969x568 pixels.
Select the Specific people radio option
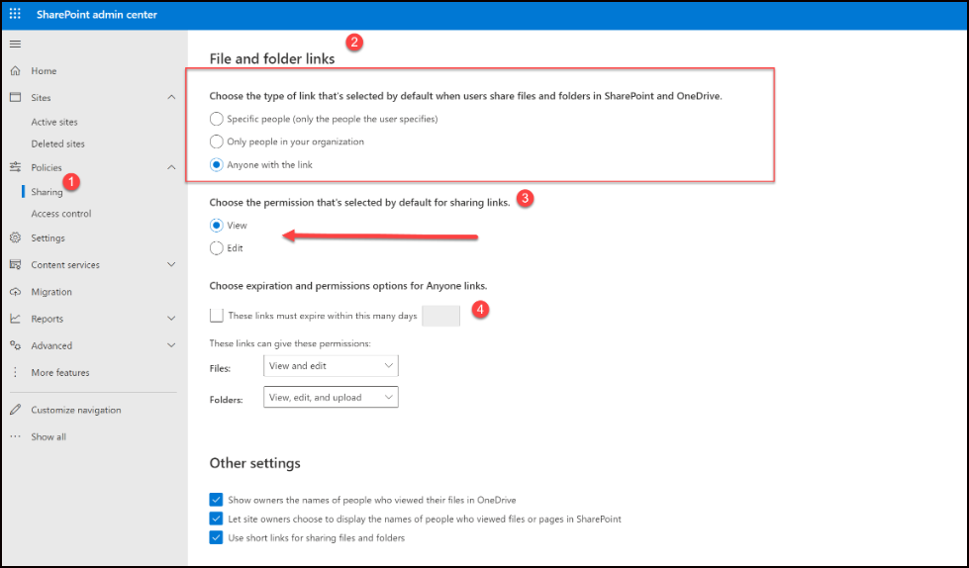pyautogui.click(x=217, y=119)
